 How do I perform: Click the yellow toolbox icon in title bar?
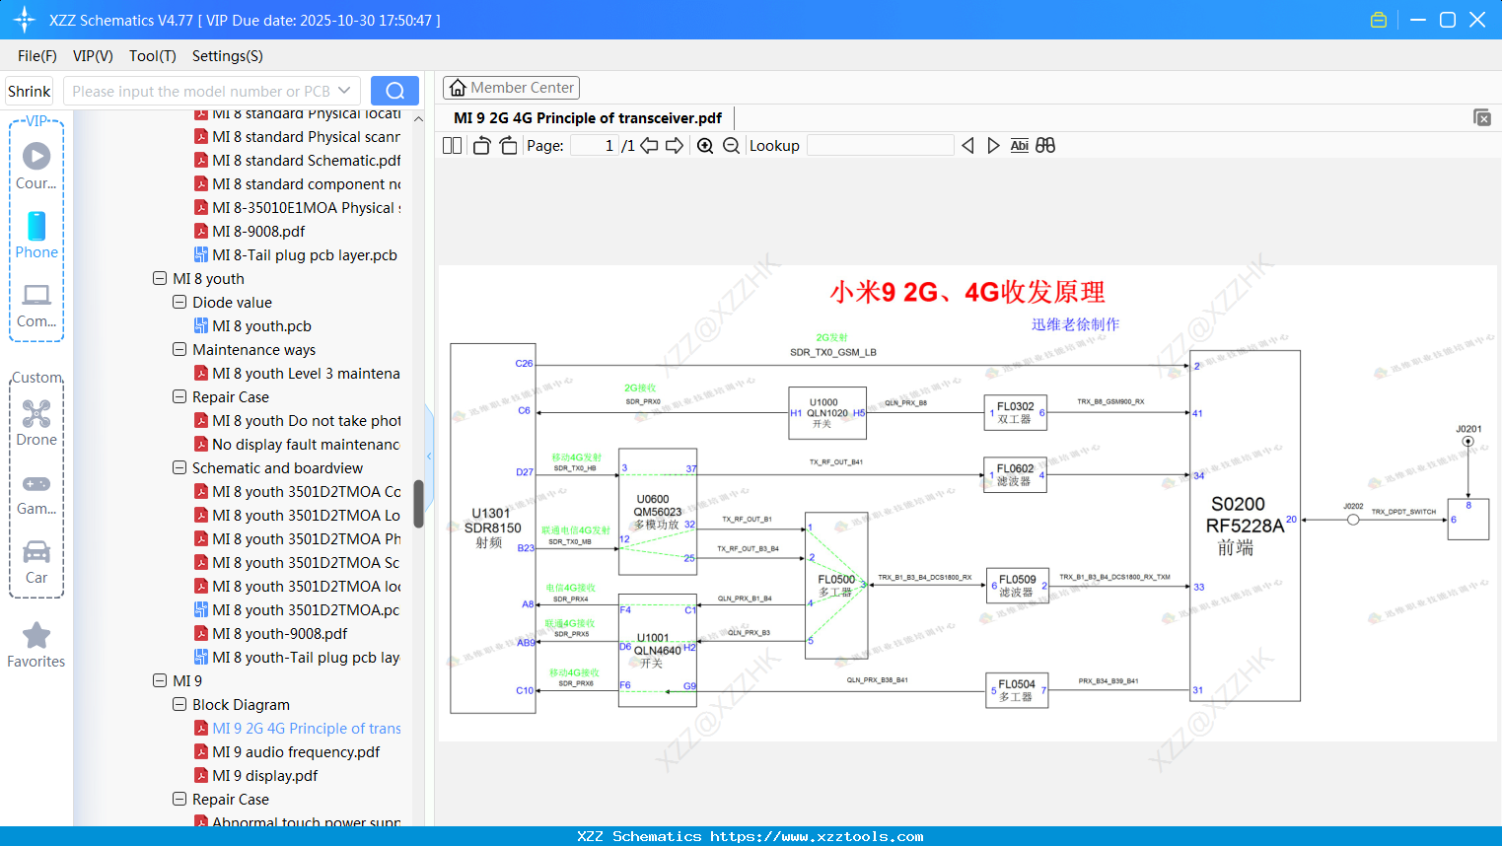pos(1378,19)
